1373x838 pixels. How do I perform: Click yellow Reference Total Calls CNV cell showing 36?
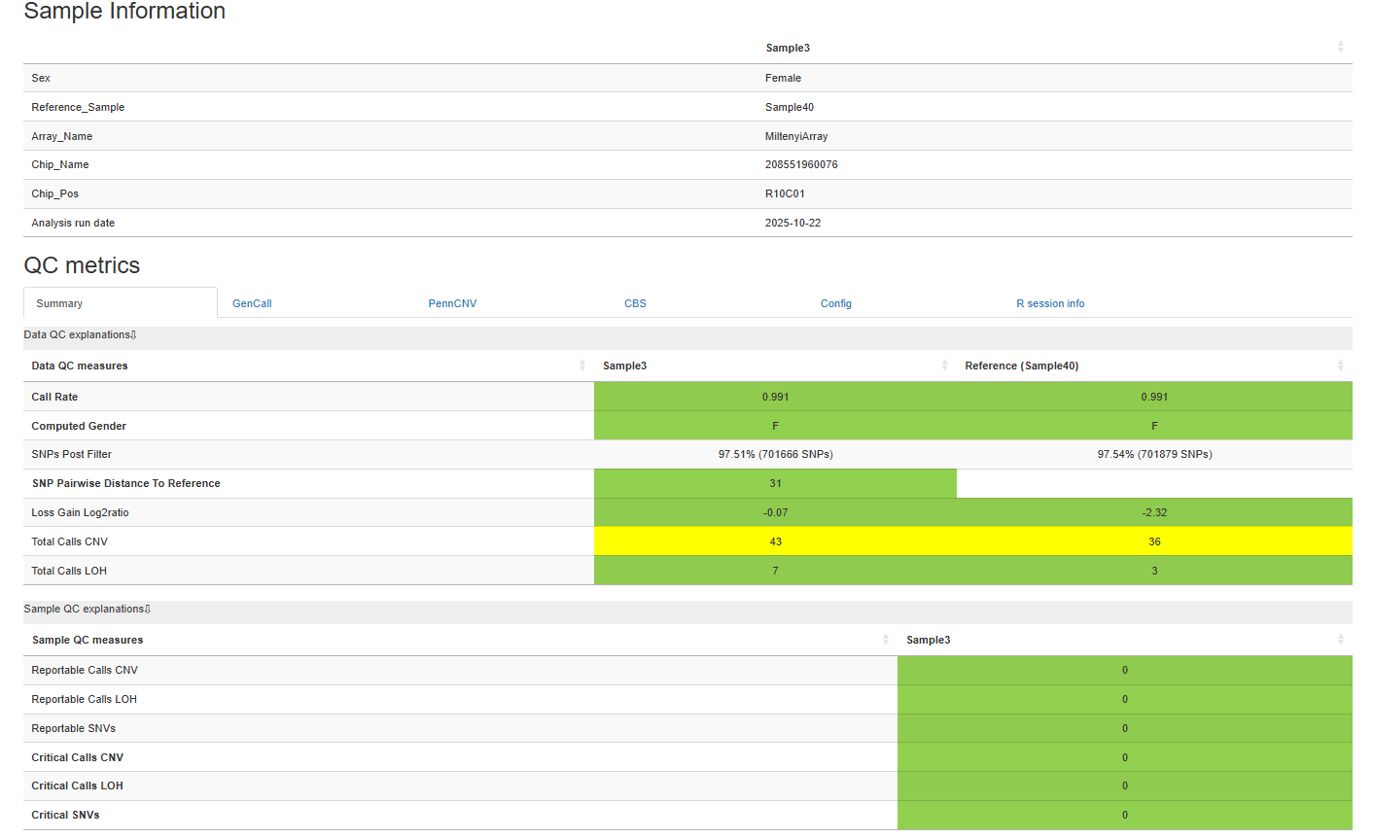coord(1154,541)
